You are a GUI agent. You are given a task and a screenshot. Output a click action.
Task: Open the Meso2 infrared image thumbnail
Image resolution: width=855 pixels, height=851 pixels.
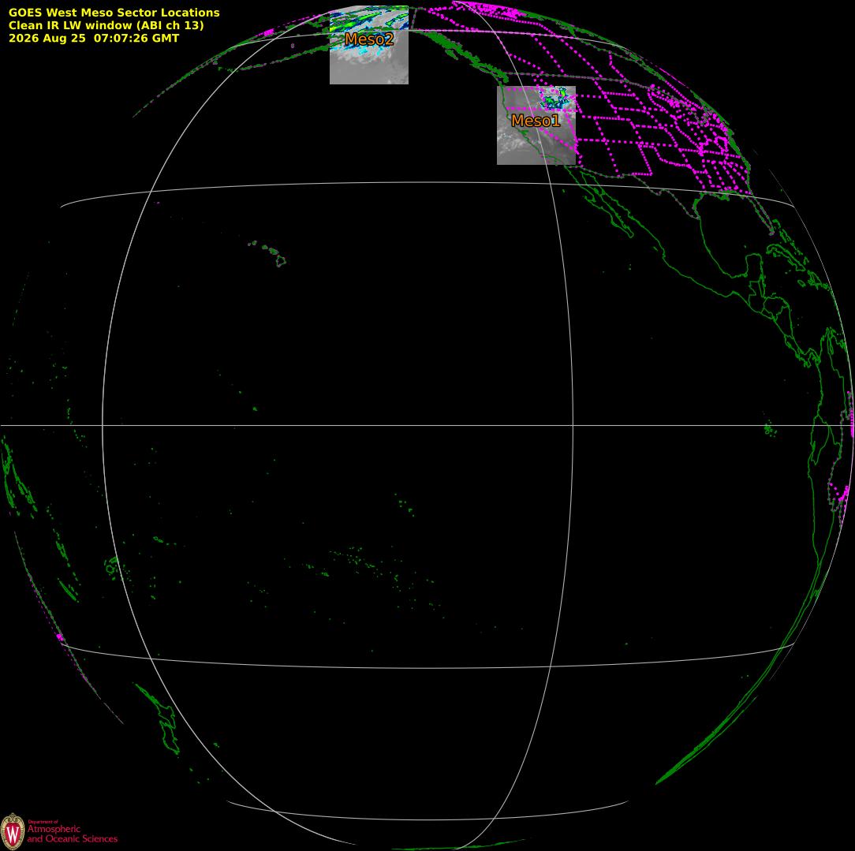click(x=369, y=45)
